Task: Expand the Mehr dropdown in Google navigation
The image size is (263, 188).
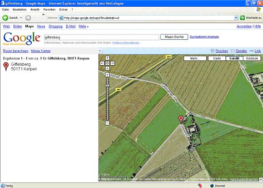Action: [x=84, y=26]
